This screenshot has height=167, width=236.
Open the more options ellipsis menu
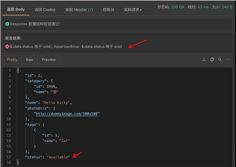click(x=228, y=59)
